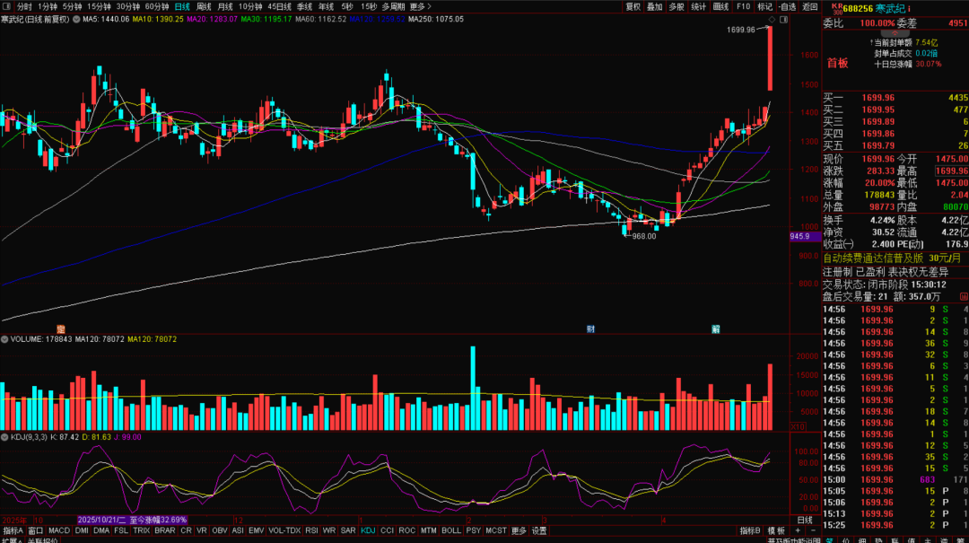Select the MACD indicator
Image resolution: width=969 pixels, height=543 pixels.
pyautogui.click(x=59, y=531)
